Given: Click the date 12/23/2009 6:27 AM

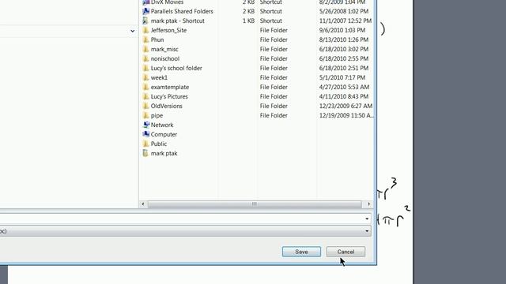Looking at the screenshot, I should 346,106.
